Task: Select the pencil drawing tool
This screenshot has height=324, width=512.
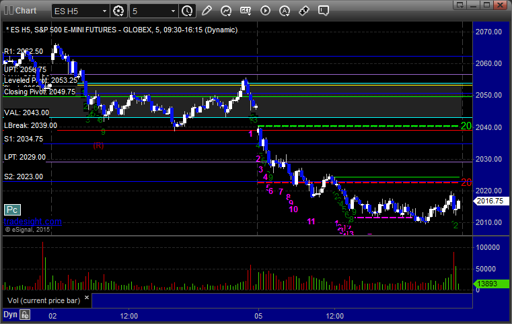Action: click(x=207, y=11)
